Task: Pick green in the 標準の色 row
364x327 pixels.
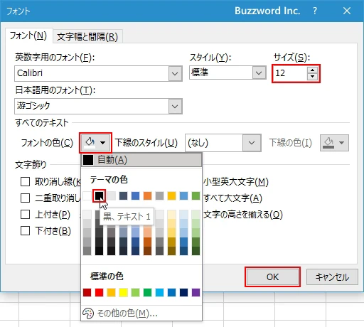Action: (x=147, y=292)
